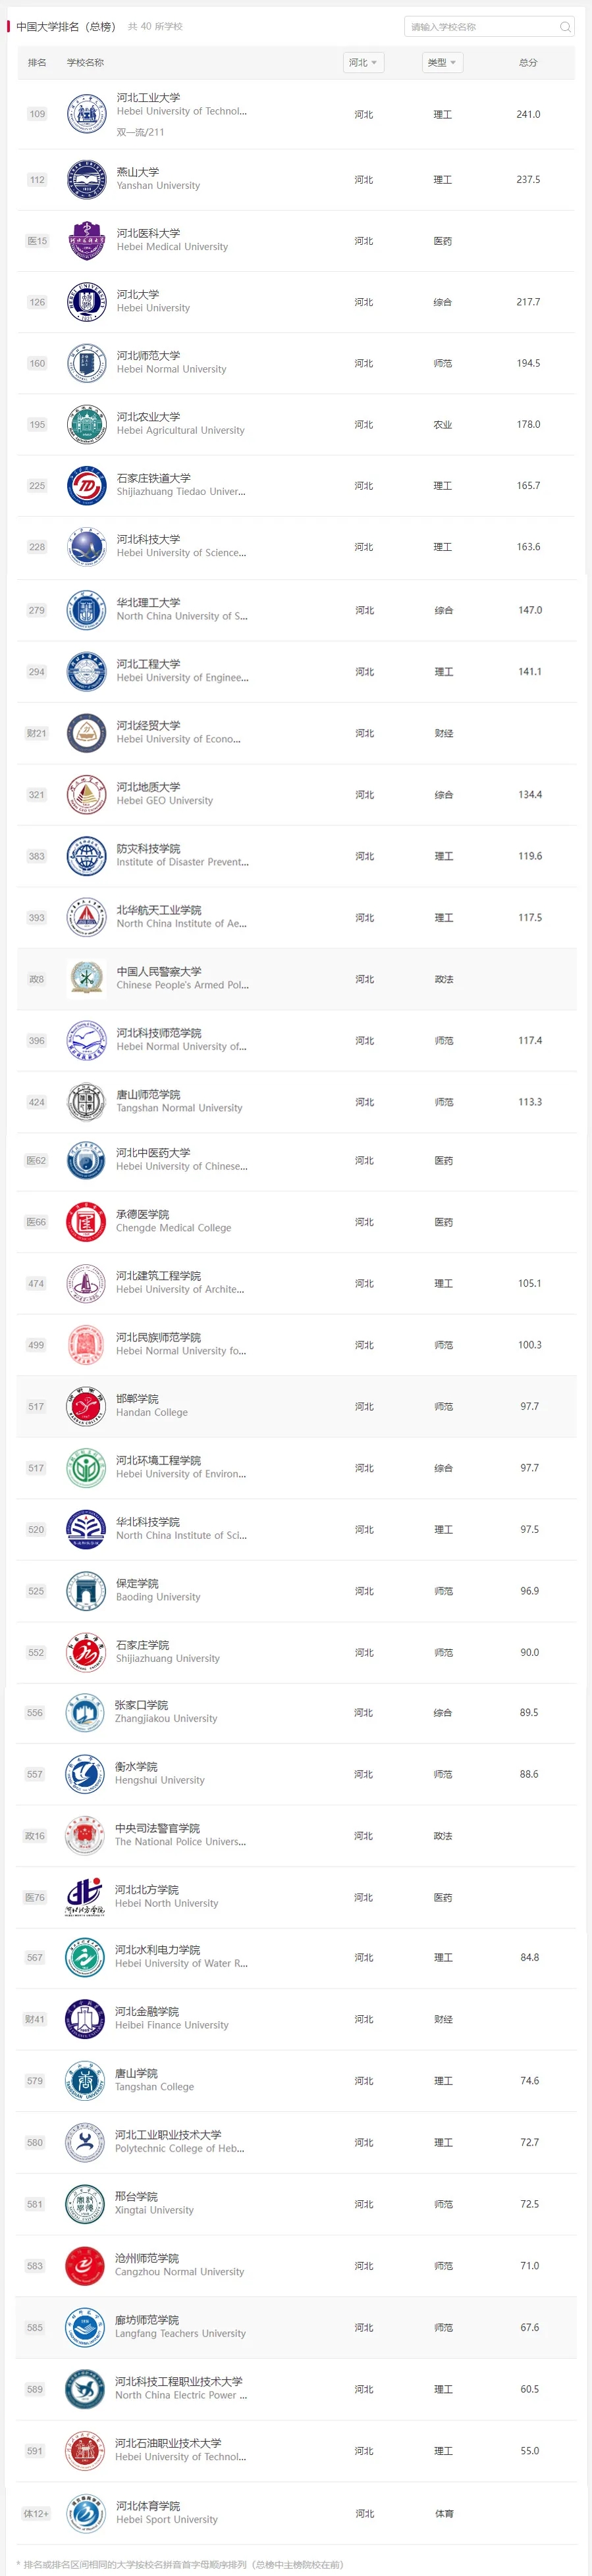Click Shijiazhuang Tiedao University's red logo
The image size is (592, 2576).
[86, 486]
